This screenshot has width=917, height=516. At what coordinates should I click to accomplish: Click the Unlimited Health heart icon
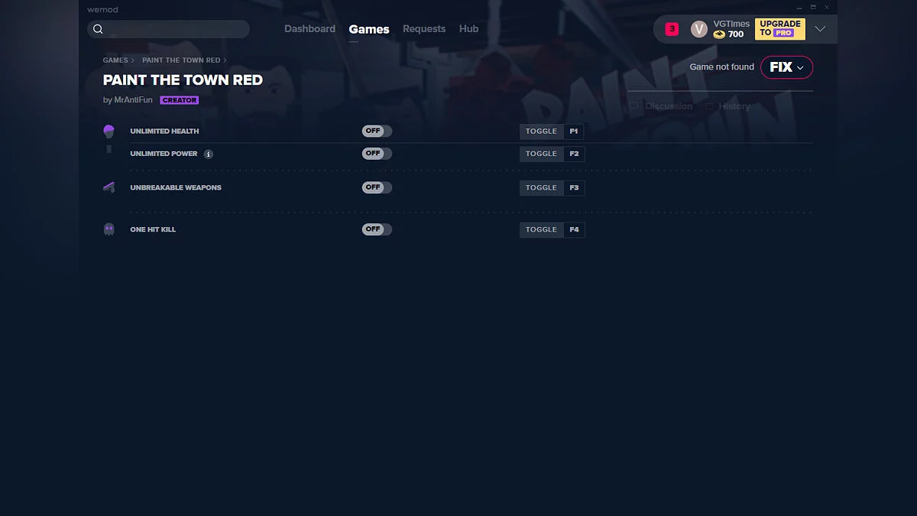click(x=109, y=131)
